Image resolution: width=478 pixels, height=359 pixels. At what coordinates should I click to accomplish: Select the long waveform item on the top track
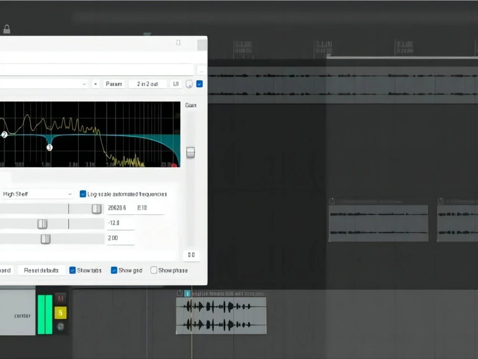343,85
